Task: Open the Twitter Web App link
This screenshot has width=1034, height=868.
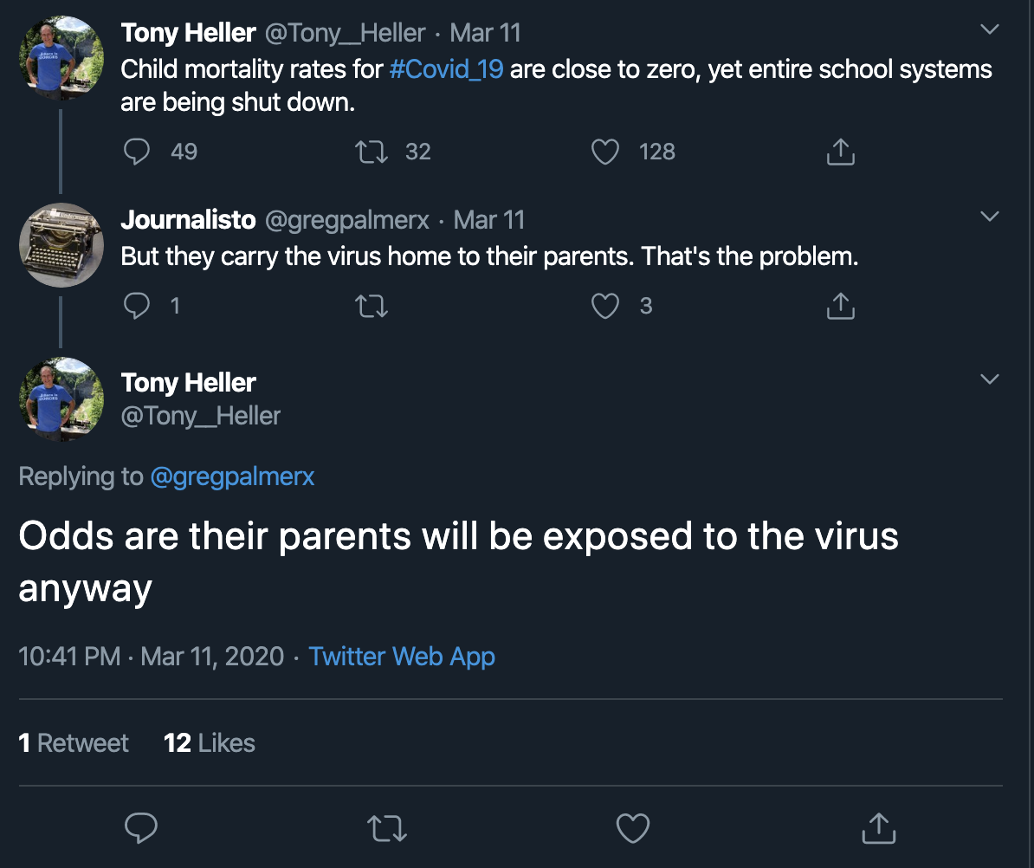Action: click(x=402, y=657)
